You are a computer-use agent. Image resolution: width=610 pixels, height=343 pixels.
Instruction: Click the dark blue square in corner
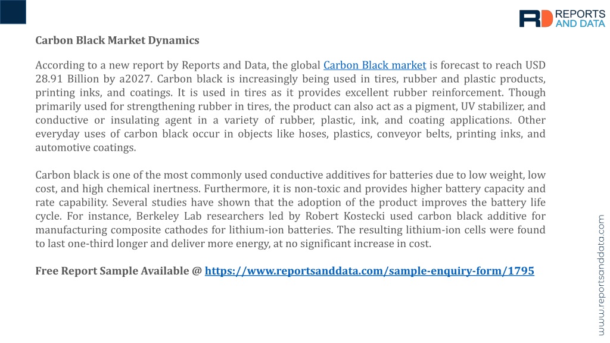coord(13,12)
